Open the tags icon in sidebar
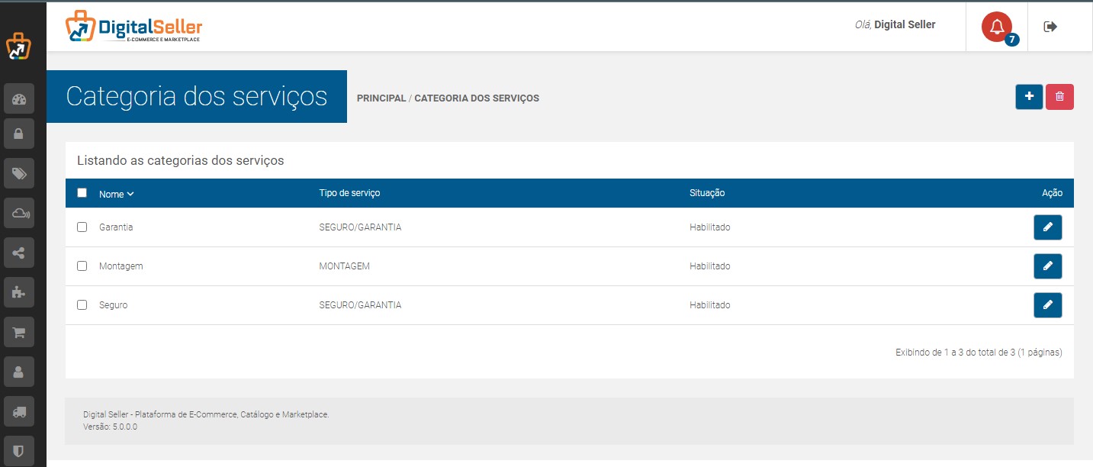Viewport: 1093px width, 467px height. 19,173
